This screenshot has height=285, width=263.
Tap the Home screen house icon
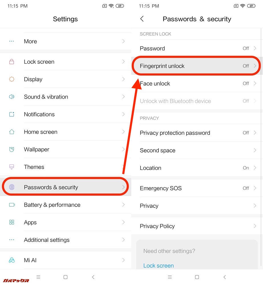point(12,132)
